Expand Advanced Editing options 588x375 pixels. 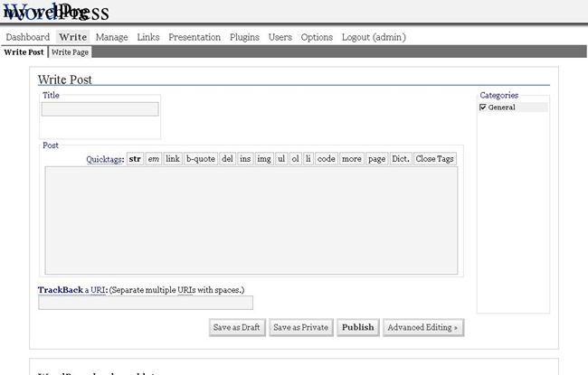(x=423, y=327)
